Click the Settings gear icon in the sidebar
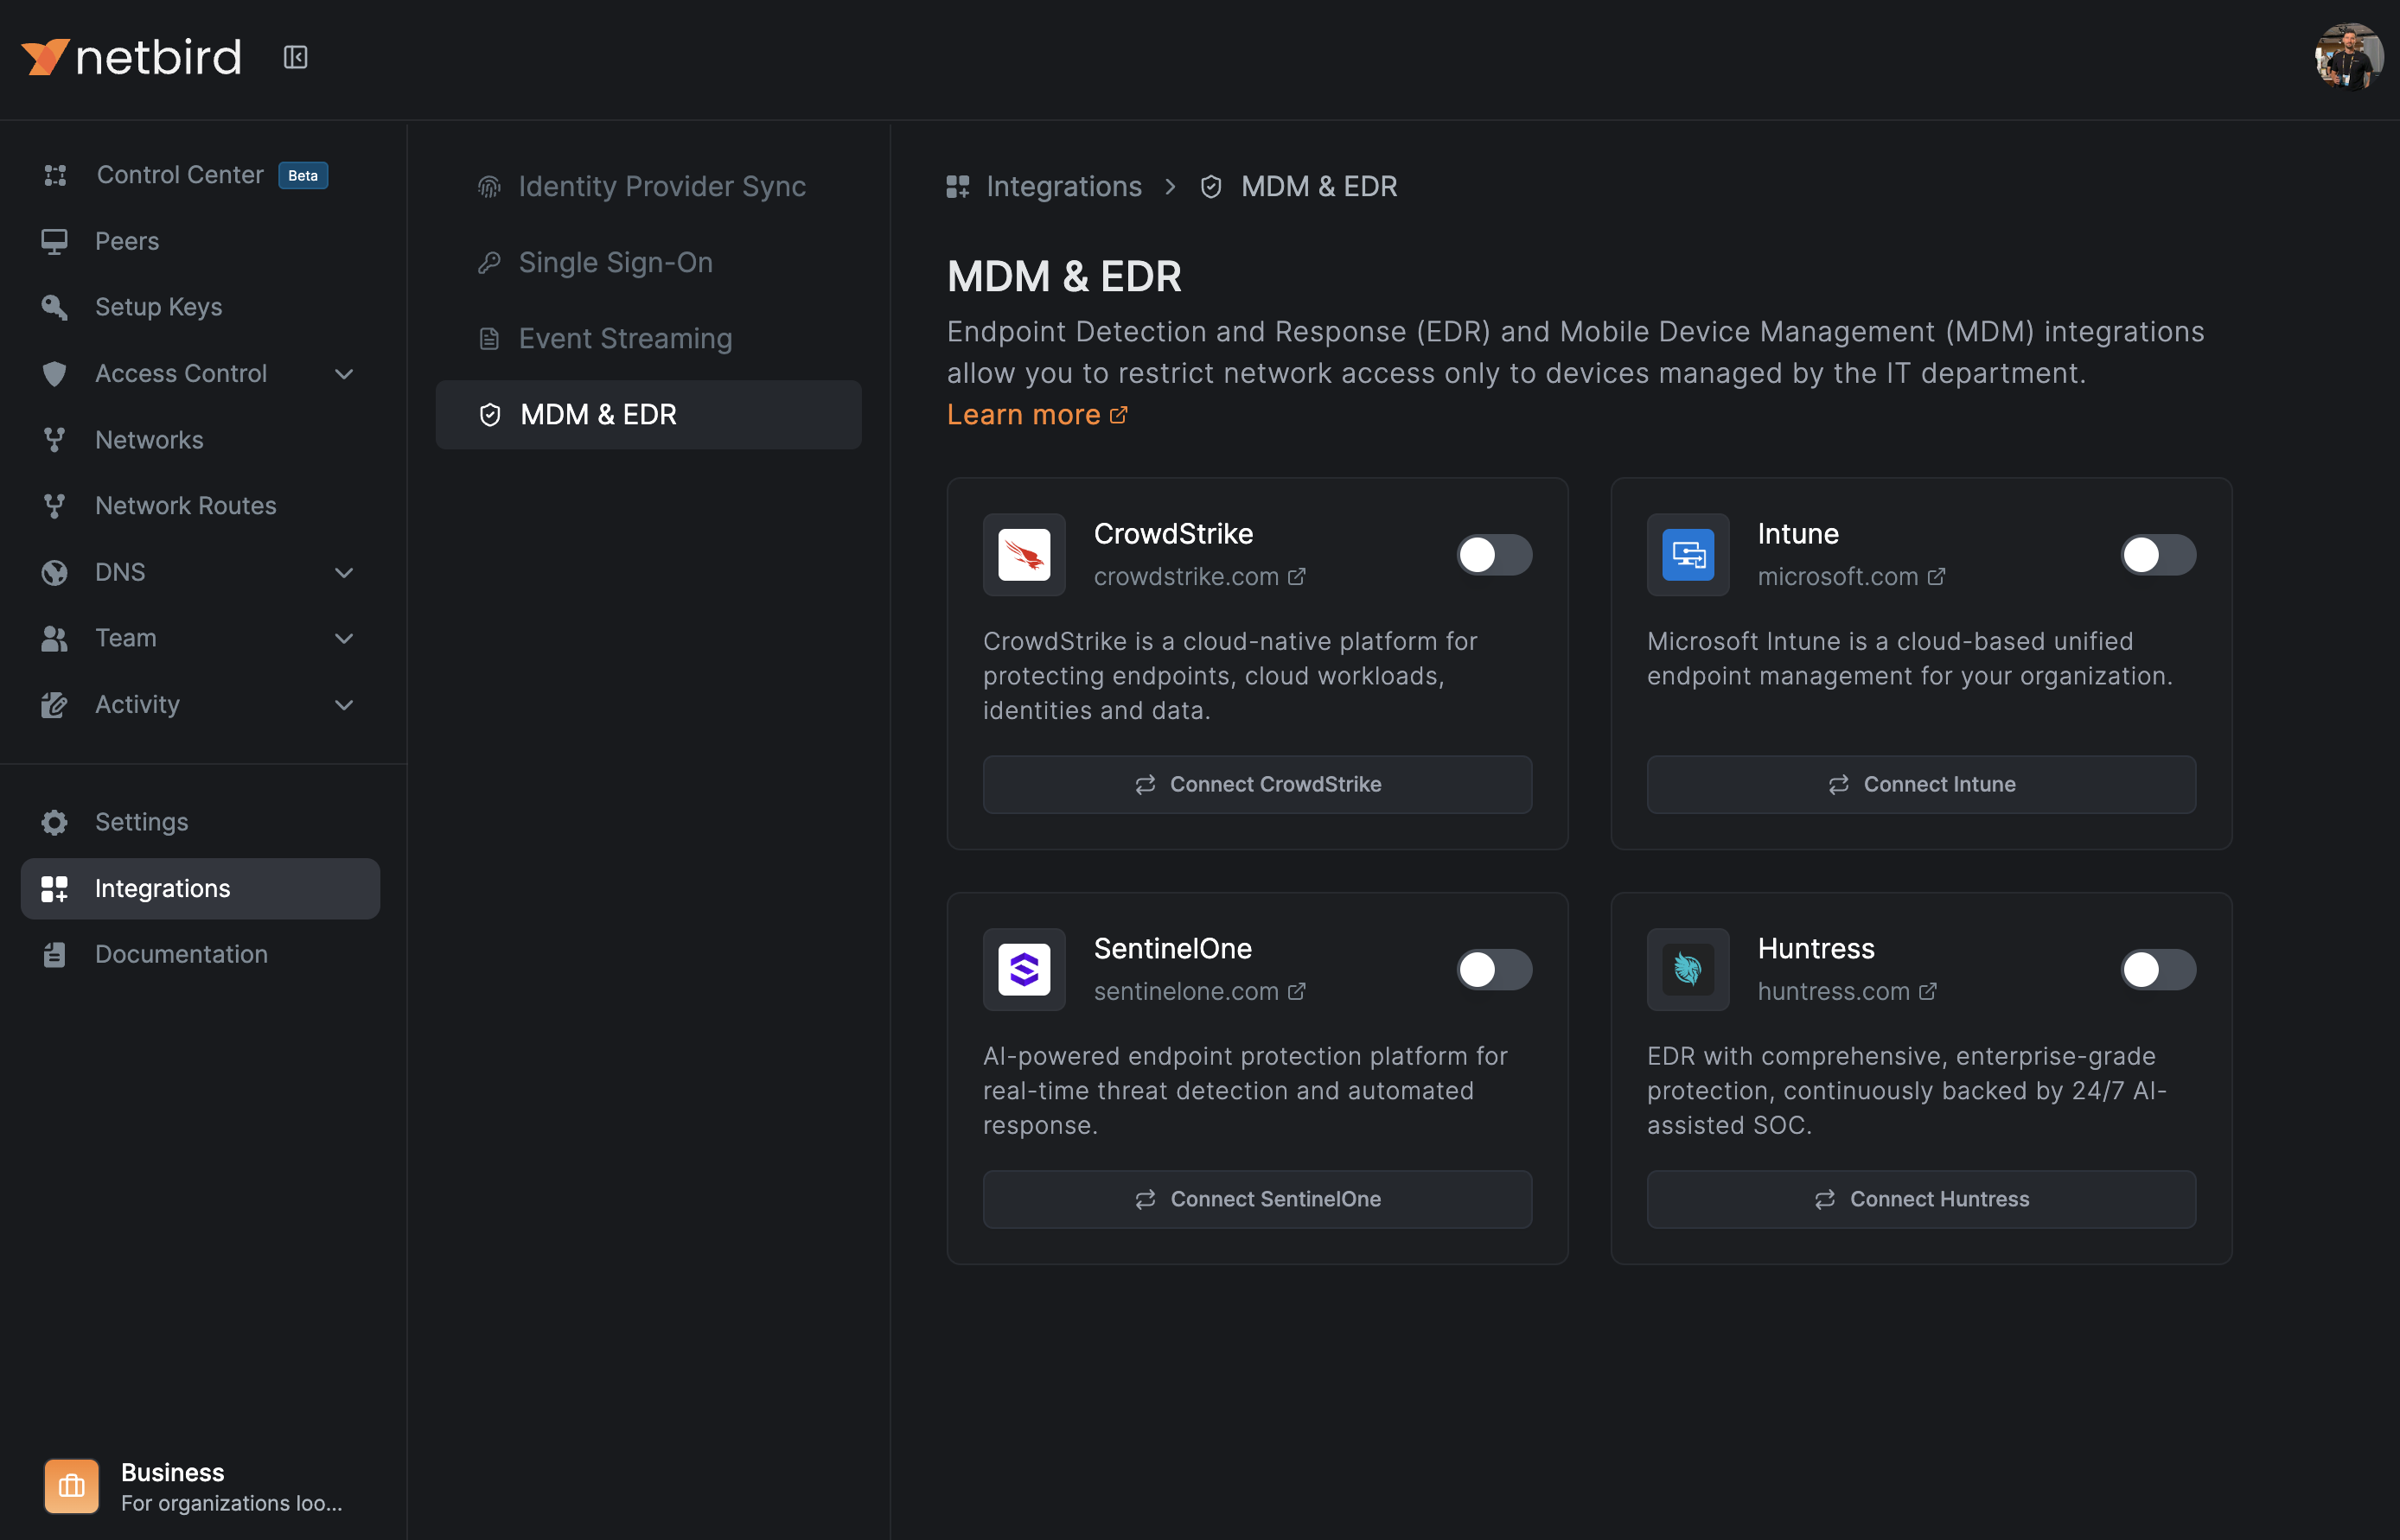The height and width of the screenshot is (1540, 2400). click(54, 822)
